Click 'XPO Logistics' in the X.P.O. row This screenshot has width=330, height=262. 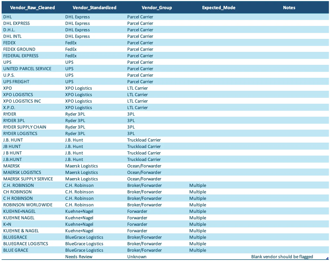(x=78, y=108)
